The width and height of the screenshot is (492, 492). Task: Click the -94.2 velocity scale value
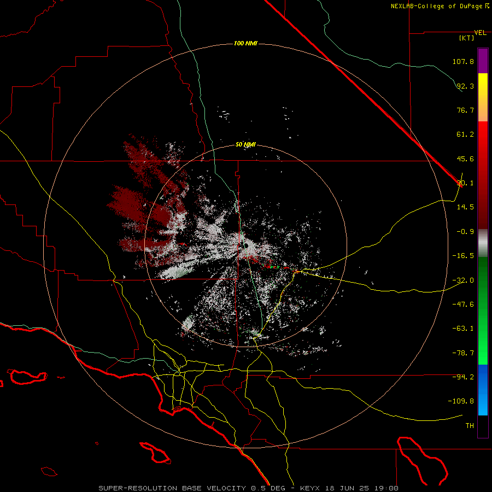(463, 377)
